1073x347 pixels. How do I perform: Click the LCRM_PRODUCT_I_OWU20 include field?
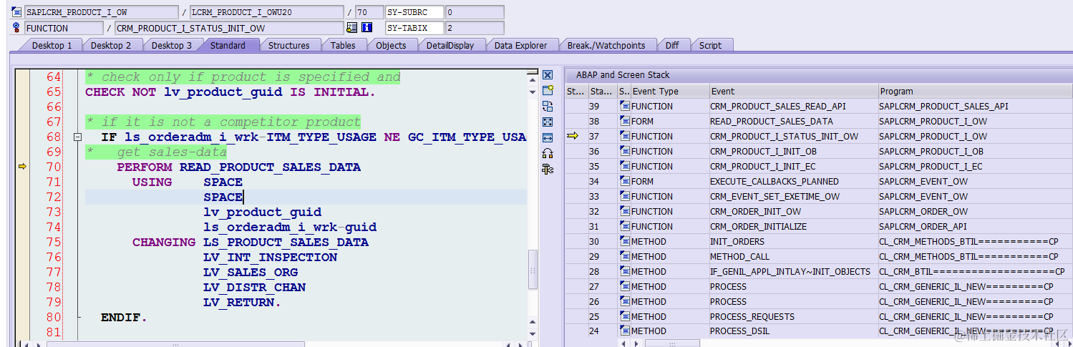pyautogui.click(x=266, y=12)
